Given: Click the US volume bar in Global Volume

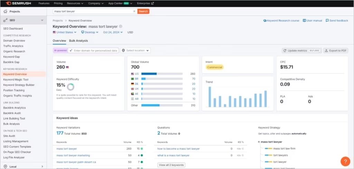Looking at the screenshot, I should coord(162,74).
